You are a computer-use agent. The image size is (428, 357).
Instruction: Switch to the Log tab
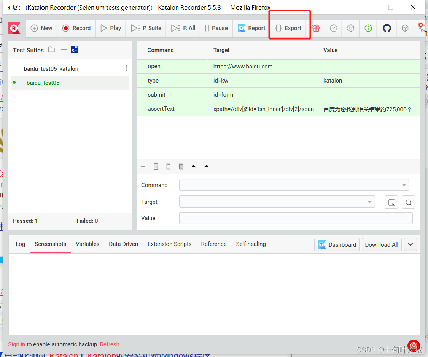(x=21, y=244)
